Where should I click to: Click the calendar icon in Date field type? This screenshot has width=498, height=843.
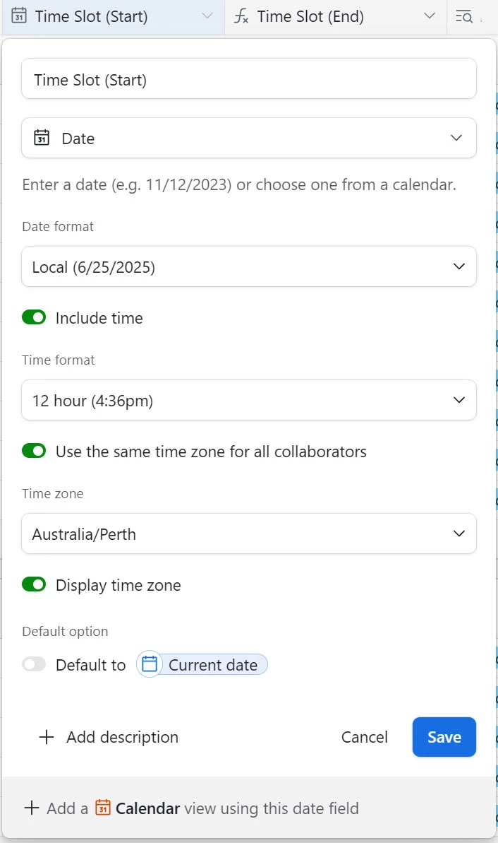[x=42, y=138]
